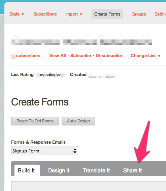Expand the Import dropdown menu
Screen dimensions: 166x191
(74, 14)
